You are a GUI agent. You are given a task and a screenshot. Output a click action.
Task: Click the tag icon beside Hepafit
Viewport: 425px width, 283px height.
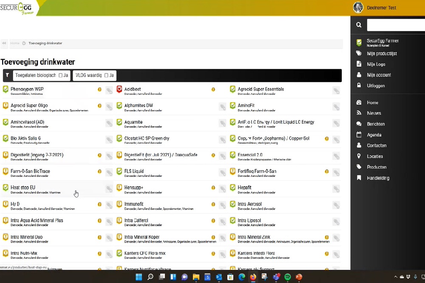tap(336, 189)
